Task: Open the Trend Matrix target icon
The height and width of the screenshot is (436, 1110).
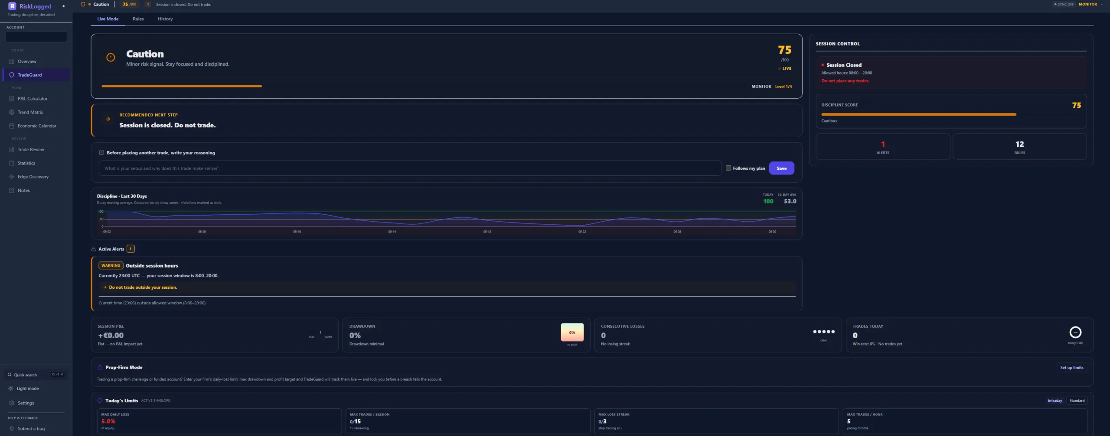Action: (12, 112)
